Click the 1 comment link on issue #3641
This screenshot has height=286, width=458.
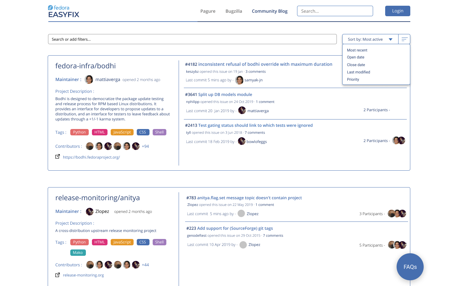coord(265,102)
